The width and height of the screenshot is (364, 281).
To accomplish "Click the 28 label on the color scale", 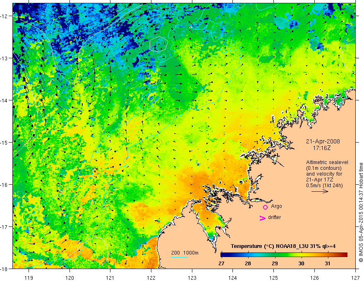I will (x=248, y=263).
